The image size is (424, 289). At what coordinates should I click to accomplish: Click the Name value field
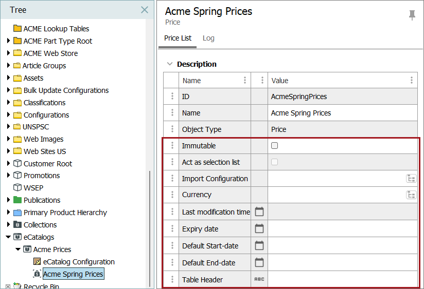343,113
